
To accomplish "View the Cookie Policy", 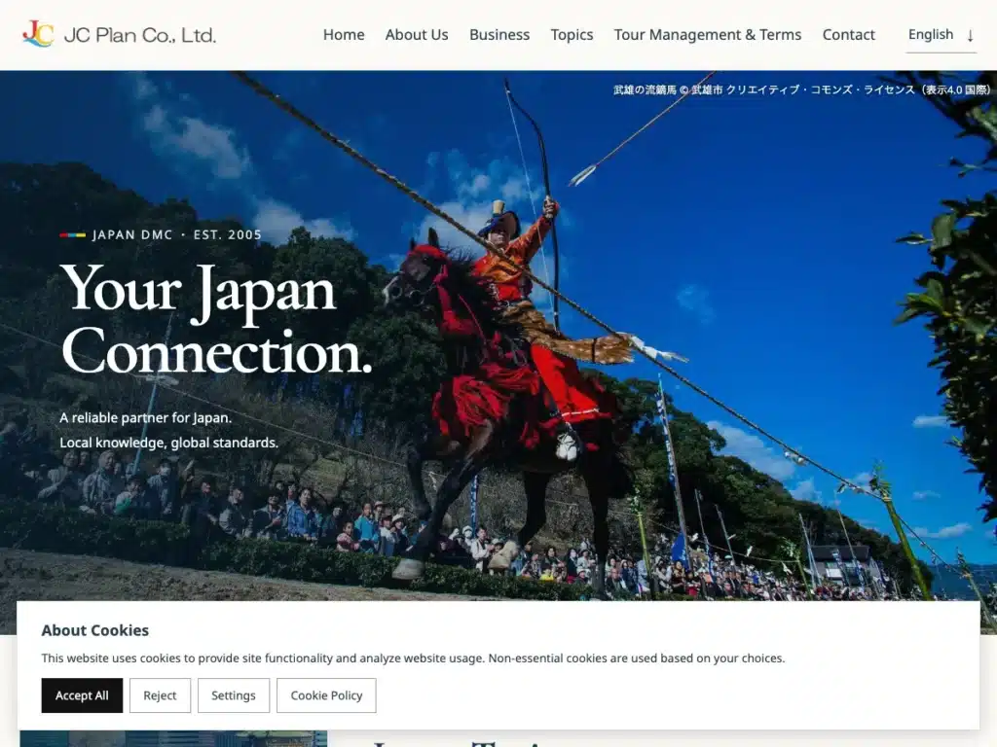I will pyautogui.click(x=326, y=695).
